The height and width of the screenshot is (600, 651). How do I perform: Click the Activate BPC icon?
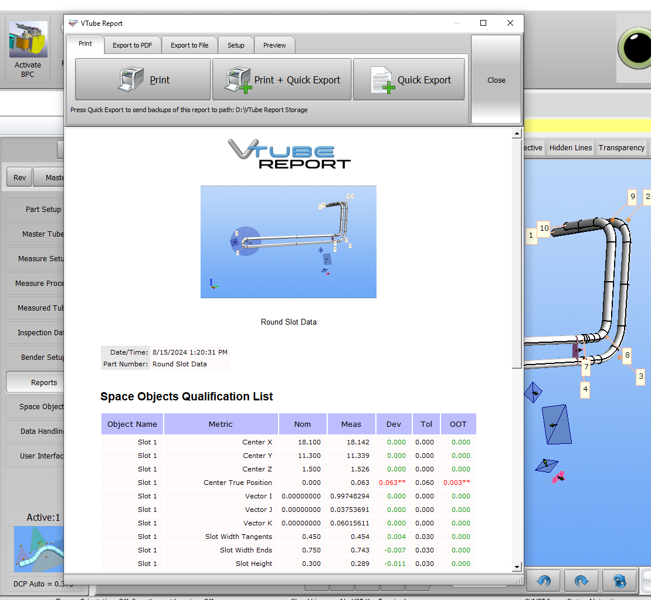click(x=28, y=39)
